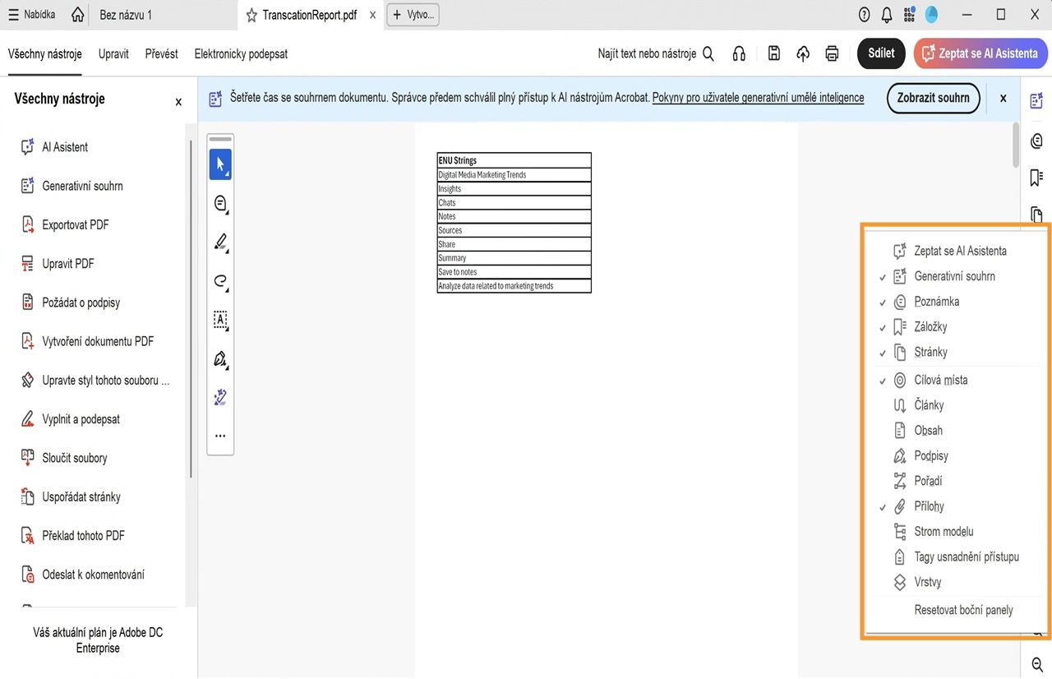Dismiss the AI summary banner
The height and width of the screenshot is (679, 1052).
(x=1003, y=98)
